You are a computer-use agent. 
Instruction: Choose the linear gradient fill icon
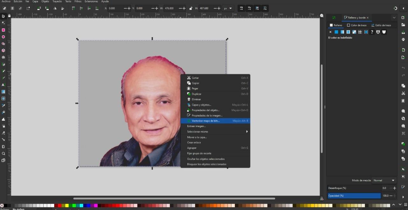[x=342, y=32]
